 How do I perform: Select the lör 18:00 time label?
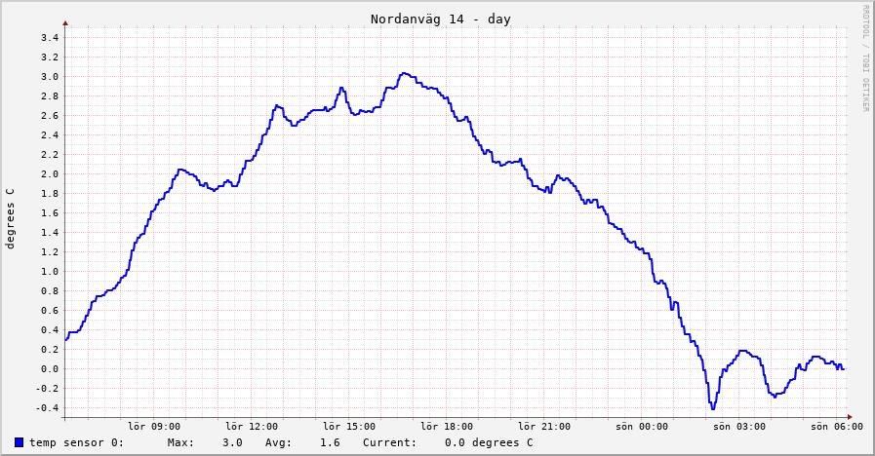[x=447, y=426]
